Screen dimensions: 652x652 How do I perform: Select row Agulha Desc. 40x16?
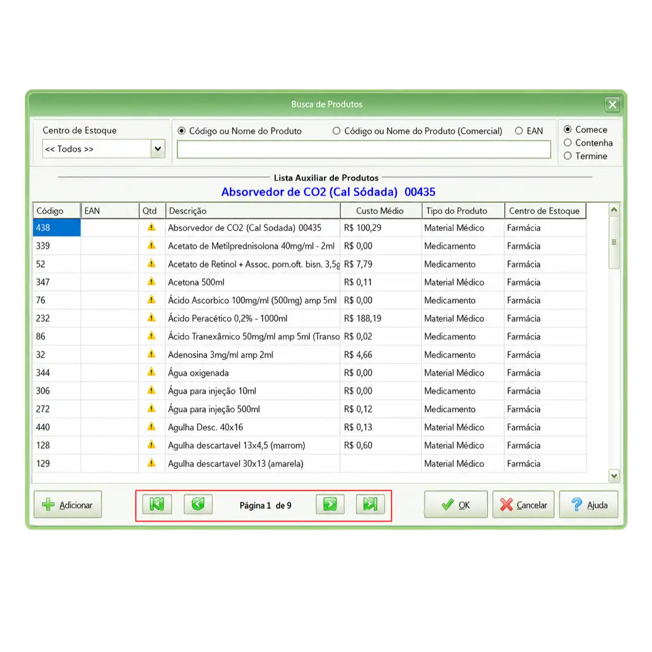(x=309, y=427)
